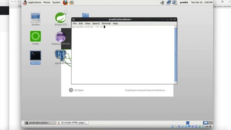This screenshot has height=130, width=231.
Task: Launch Eclipse-STS from the desktop
Action: pyautogui.click(x=61, y=19)
